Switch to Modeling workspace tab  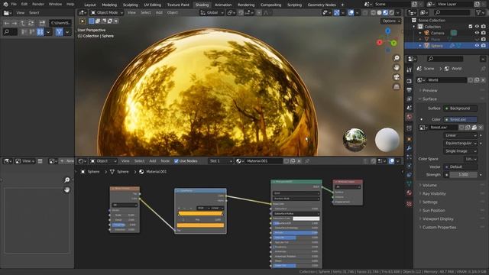(x=109, y=5)
